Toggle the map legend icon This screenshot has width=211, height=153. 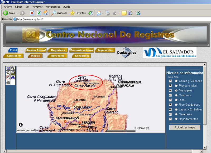tap(8, 68)
